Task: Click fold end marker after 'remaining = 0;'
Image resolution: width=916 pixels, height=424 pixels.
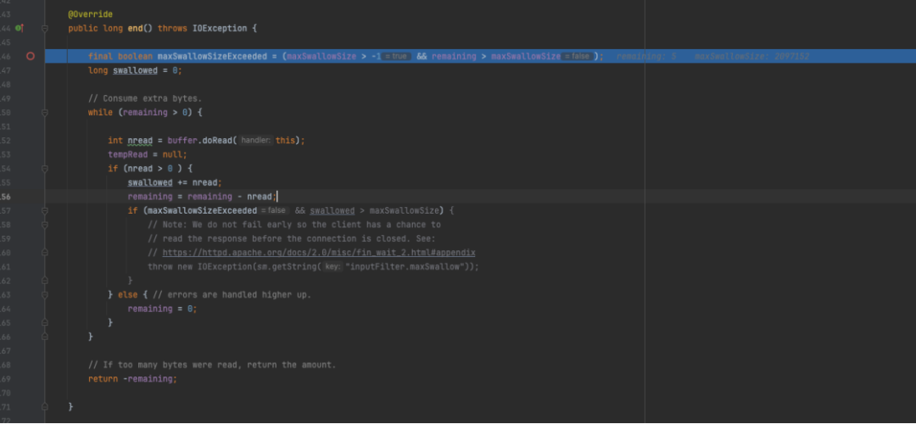Action: [x=44, y=322]
